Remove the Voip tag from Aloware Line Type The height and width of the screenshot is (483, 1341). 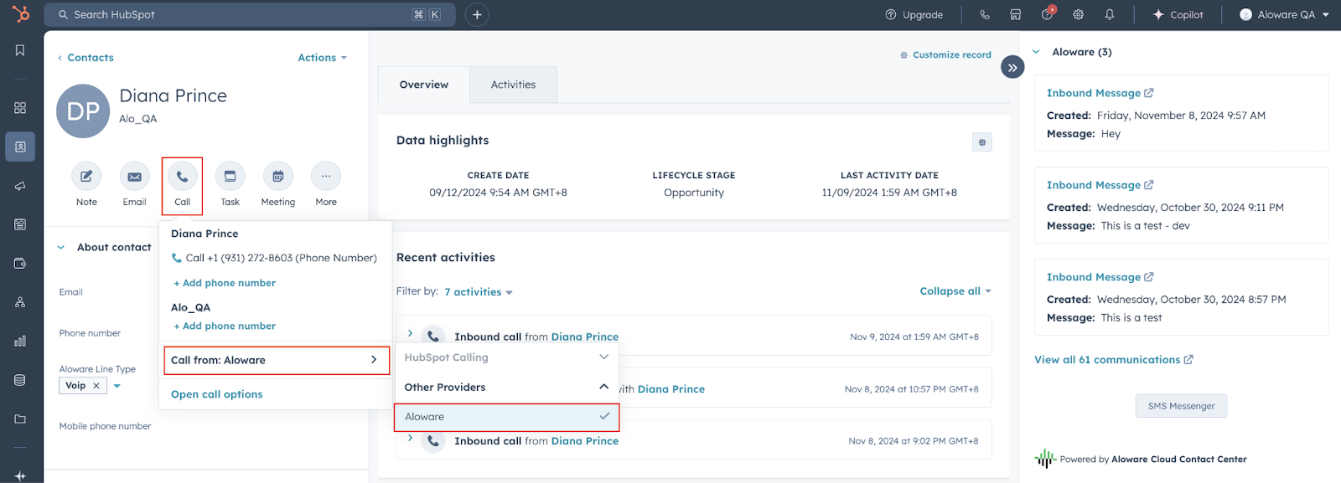click(x=96, y=386)
